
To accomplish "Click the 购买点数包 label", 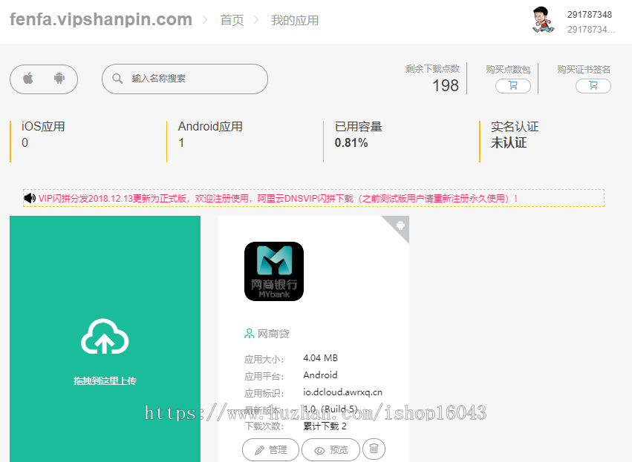I will click(508, 69).
